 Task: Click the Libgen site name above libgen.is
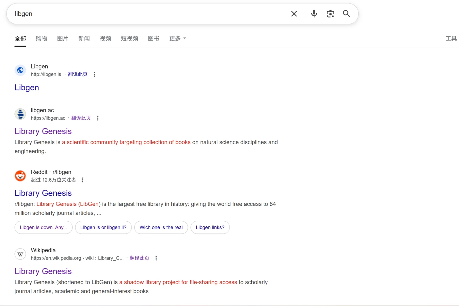[x=39, y=67]
